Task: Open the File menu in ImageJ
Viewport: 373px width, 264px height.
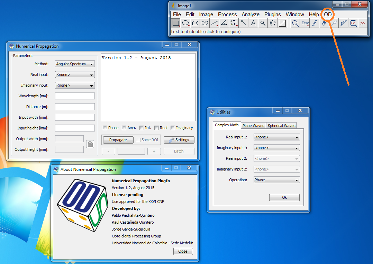Action: point(177,14)
